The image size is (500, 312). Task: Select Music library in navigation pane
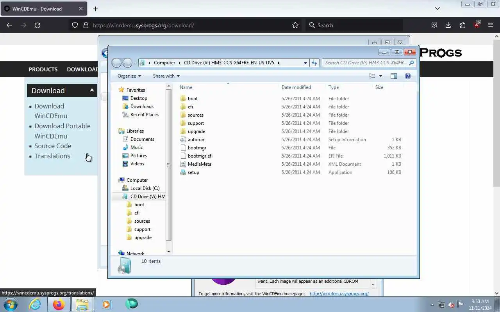(136, 147)
